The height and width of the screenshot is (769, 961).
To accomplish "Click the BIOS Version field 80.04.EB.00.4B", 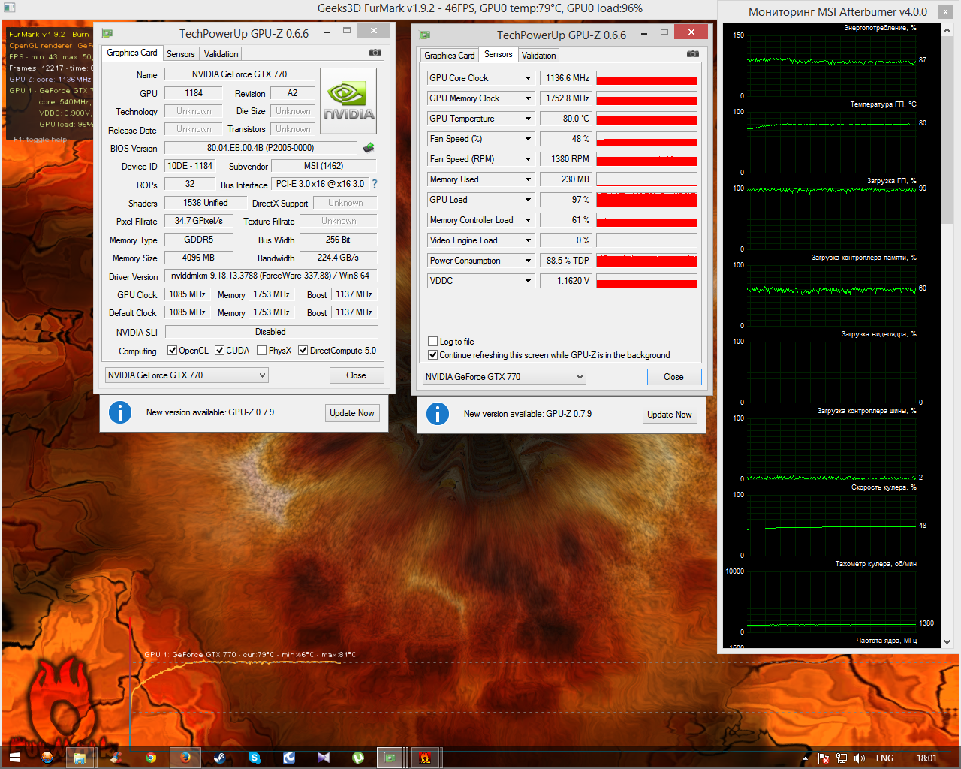I will click(261, 148).
